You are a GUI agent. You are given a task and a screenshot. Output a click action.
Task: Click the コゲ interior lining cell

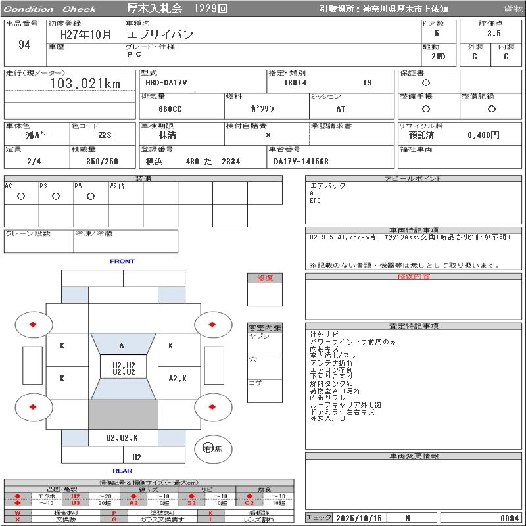click(265, 391)
